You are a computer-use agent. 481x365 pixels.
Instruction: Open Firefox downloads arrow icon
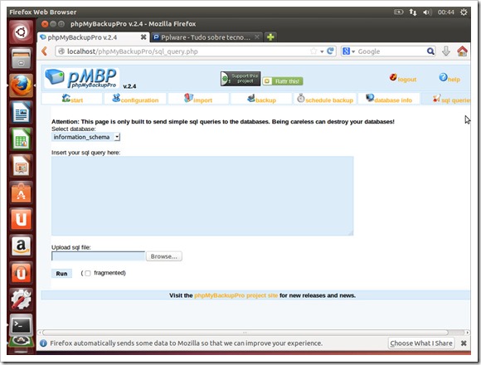point(446,51)
